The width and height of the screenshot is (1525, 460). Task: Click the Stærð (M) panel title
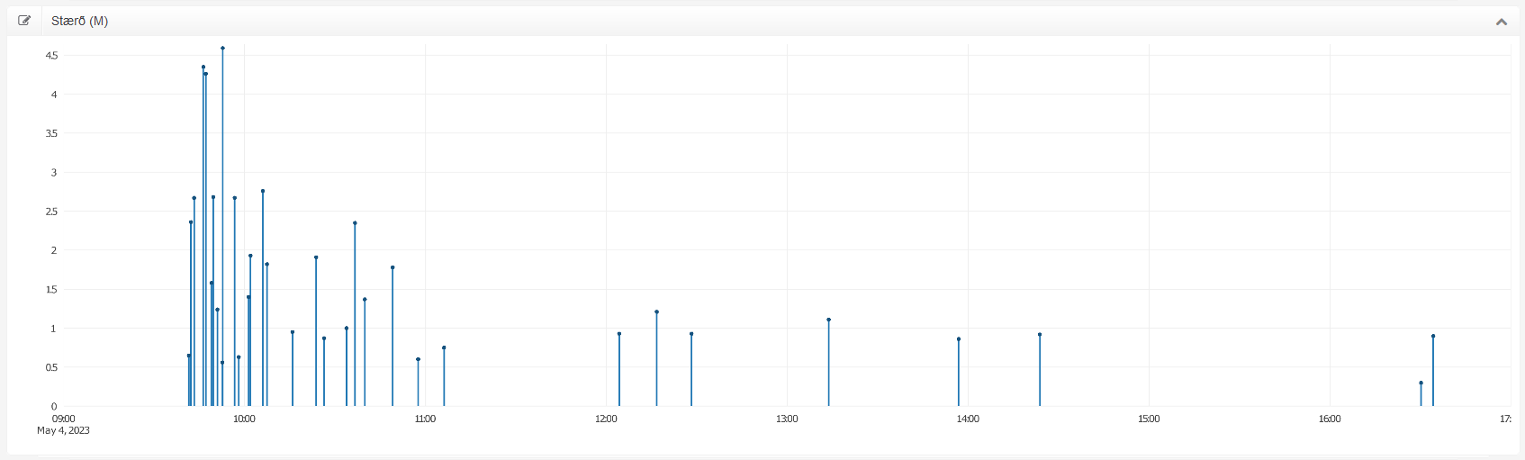(x=79, y=21)
